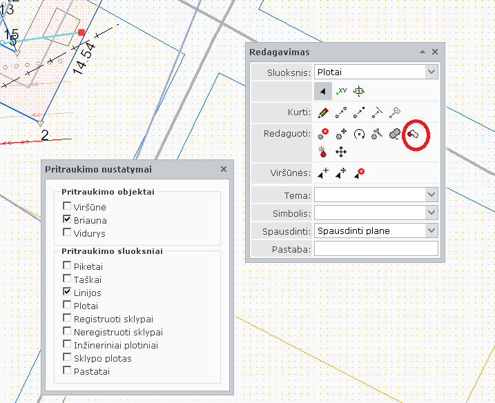495x403 pixels.
Task: Click the add vertex tool in Viršūnės
Action: tap(323, 173)
